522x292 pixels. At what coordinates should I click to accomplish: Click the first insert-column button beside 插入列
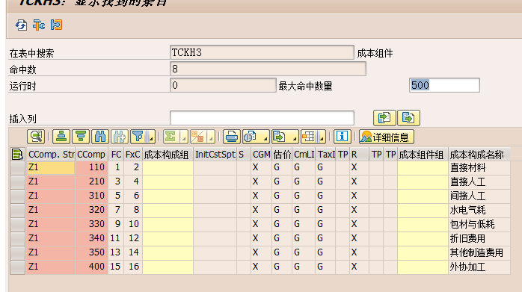384,118
